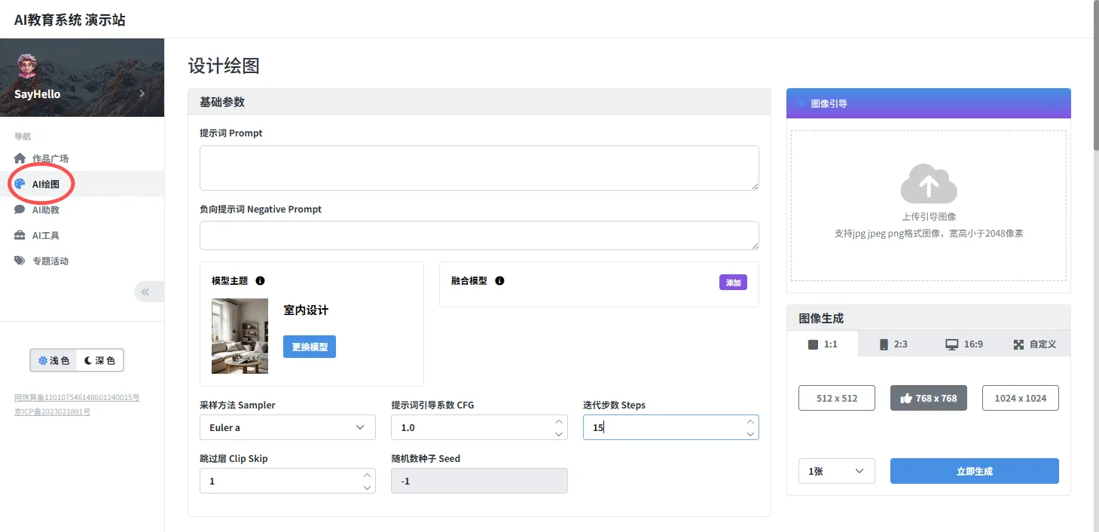Viewport: 1099px width, 532px height.
Task: Switch to 浅色 light theme
Action: tap(53, 361)
